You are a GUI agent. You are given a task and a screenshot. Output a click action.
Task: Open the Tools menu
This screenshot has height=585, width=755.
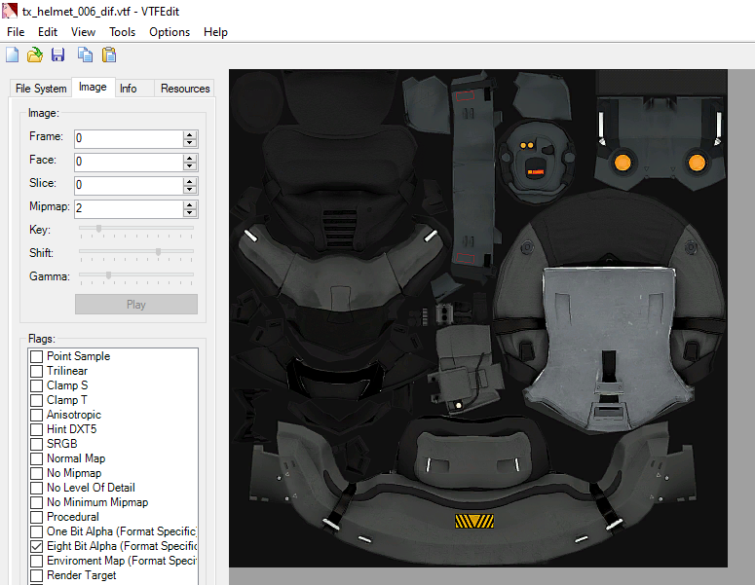point(122,32)
